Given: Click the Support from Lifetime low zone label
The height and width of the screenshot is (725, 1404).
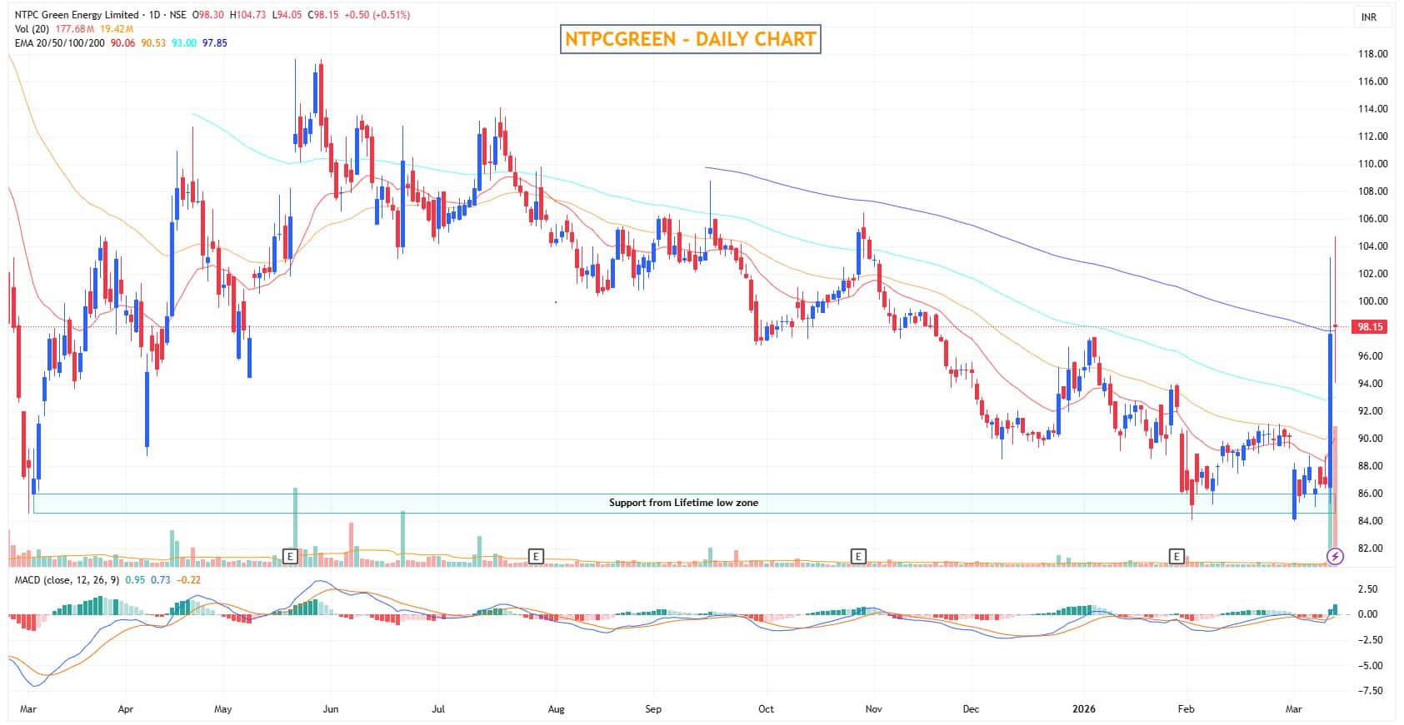Looking at the screenshot, I should click(x=683, y=503).
